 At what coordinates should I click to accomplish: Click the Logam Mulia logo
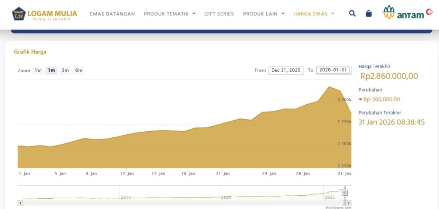pos(45,14)
